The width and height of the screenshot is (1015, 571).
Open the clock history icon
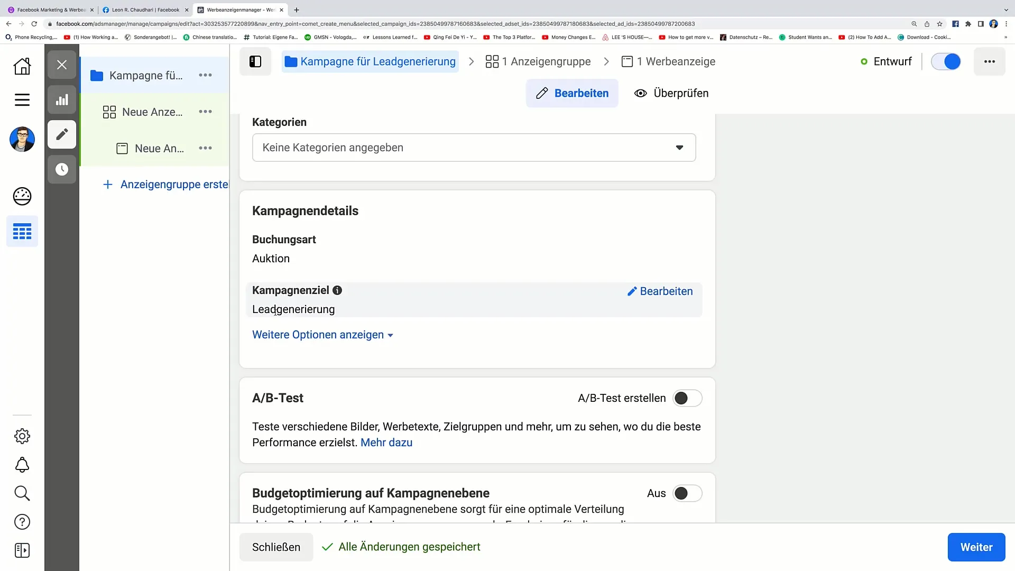coord(62,169)
